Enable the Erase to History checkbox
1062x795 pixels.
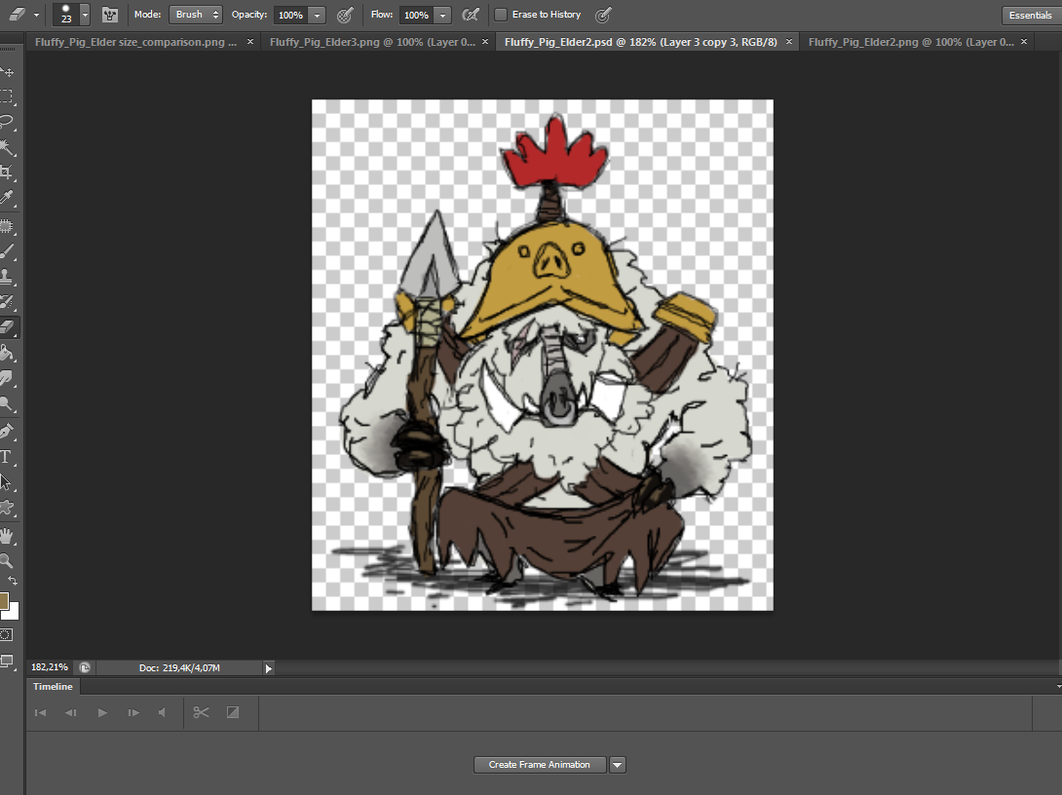click(x=501, y=15)
